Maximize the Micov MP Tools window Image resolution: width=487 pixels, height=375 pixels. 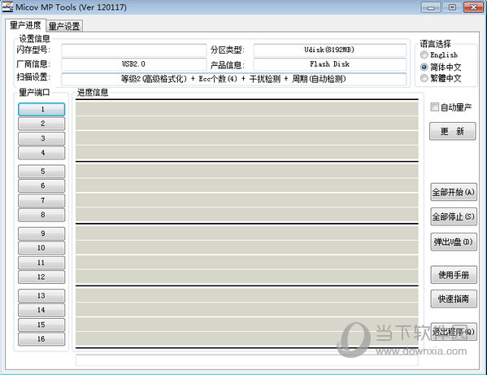click(452, 7)
